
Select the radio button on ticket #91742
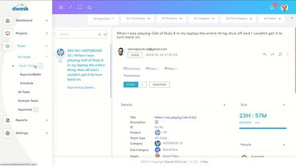[60, 61]
